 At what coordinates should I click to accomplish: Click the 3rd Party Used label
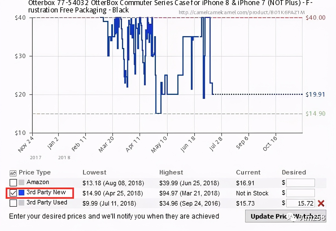pyautogui.click(x=47, y=202)
